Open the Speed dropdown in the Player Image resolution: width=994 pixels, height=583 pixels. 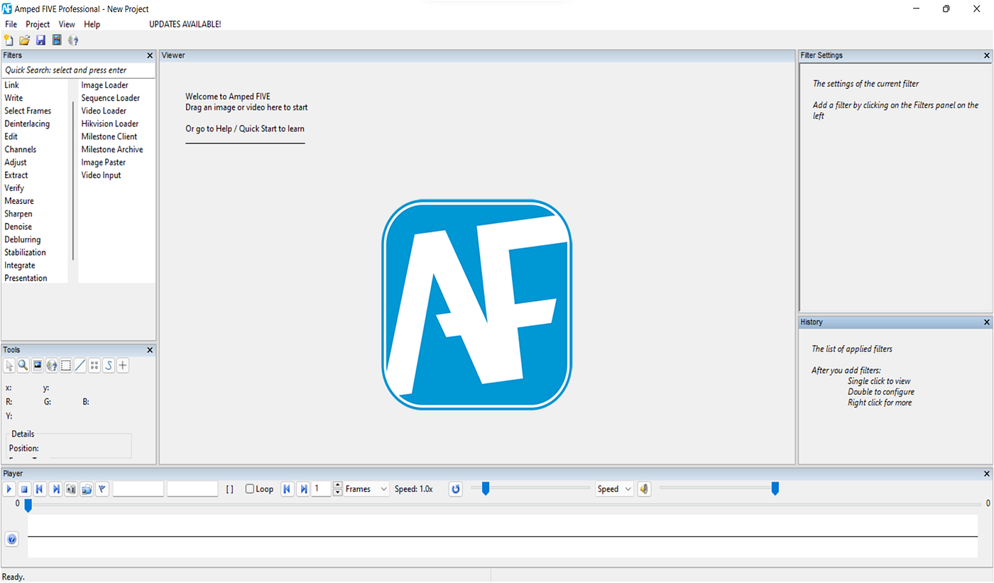[x=614, y=489]
